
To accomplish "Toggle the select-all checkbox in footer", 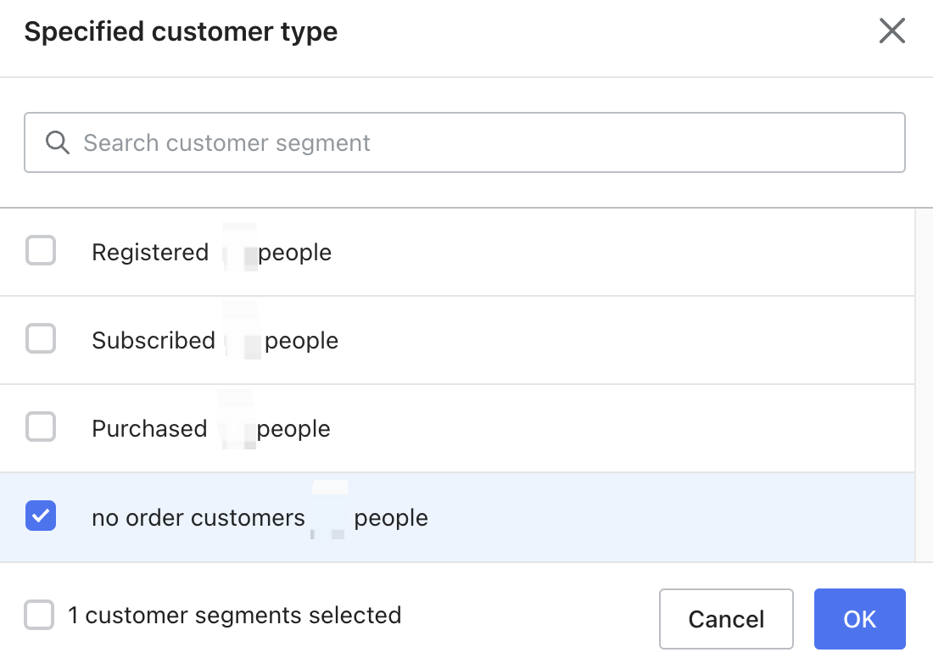I will 39,616.
